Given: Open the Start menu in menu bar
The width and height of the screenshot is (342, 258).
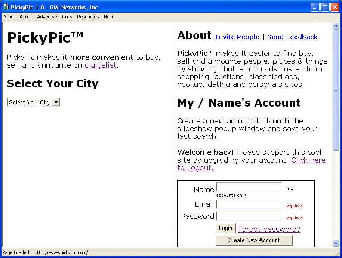Looking at the screenshot, I should tap(9, 17).
